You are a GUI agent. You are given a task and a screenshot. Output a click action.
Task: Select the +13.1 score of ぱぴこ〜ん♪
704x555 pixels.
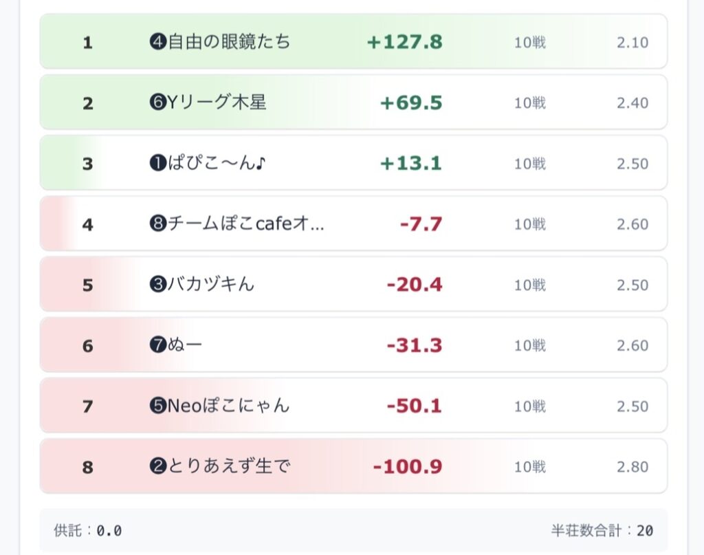tap(411, 164)
